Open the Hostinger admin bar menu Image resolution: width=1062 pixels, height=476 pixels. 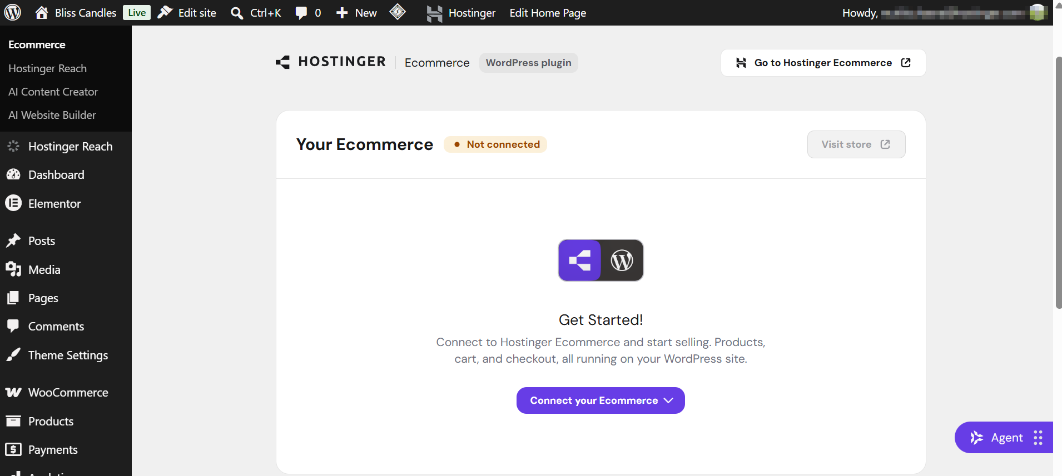coord(461,13)
